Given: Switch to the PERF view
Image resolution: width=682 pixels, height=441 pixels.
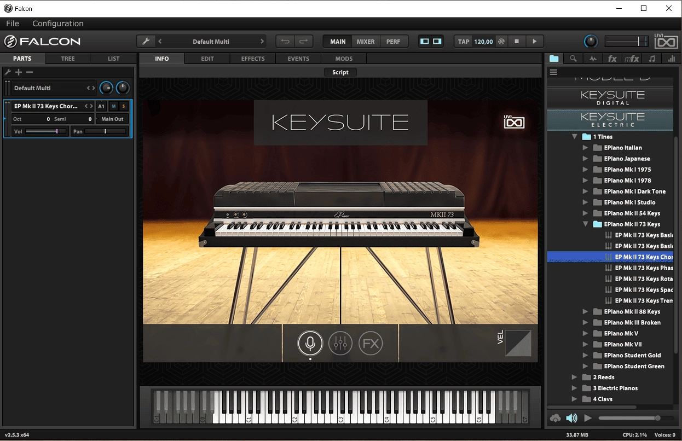Looking at the screenshot, I should click(393, 41).
